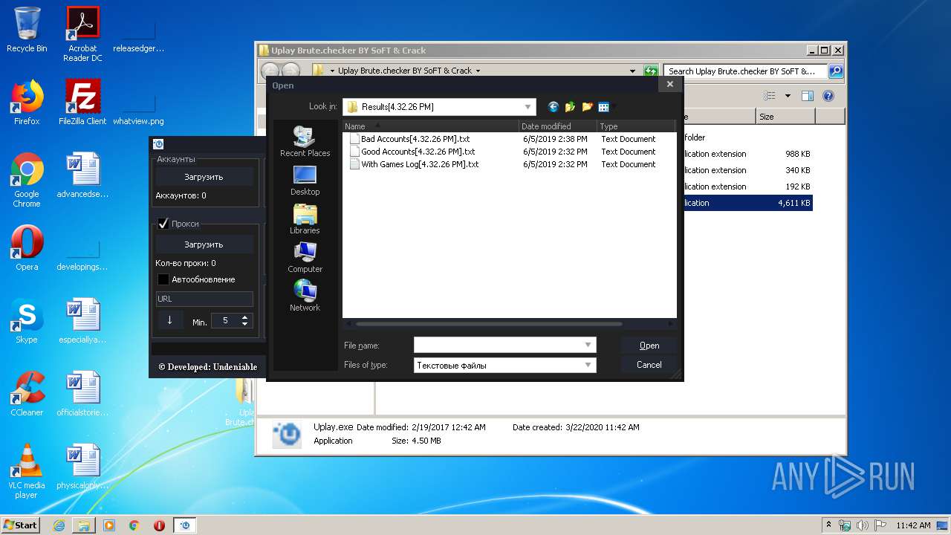Expand the File name combo box arrow

point(588,346)
